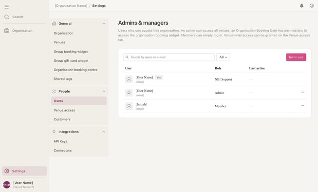Open API Keys page
This screenshot has height=192, width=318.
[60, 141]
